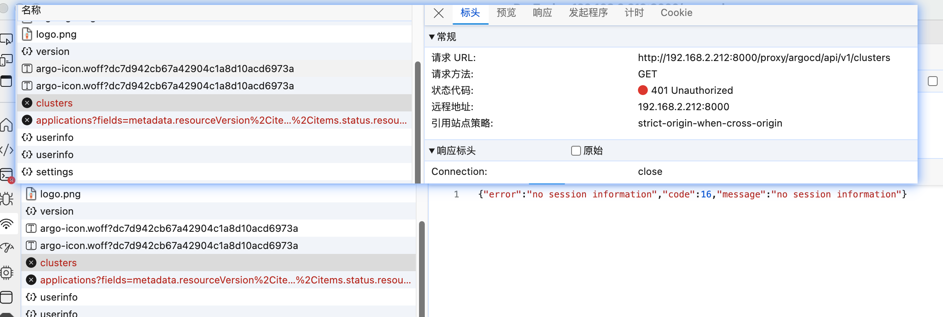Viewport: 943px width, 317px height.
Task: Open the 发起程序 initiator tab
Action: point(588,13)
